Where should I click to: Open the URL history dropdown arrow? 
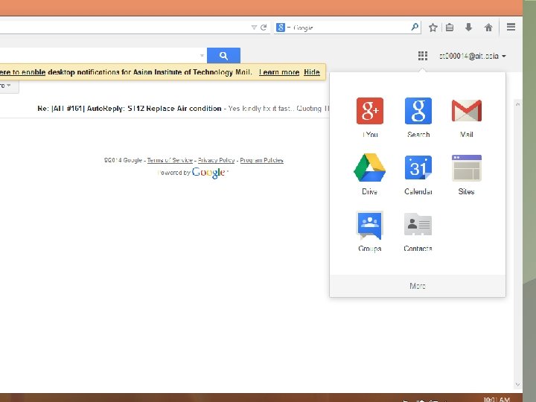(254, 28)
